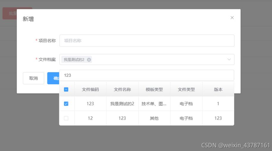Screen dimensions: 272x151
Task: Click the 其他 template type cell
Action: (x=154, y=118)
